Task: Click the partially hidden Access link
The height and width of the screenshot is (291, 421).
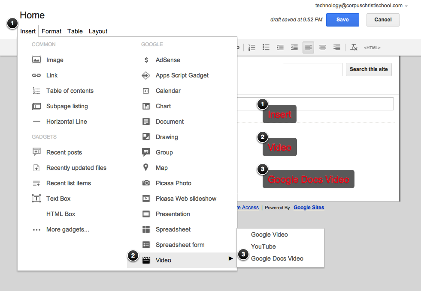Action: pos(248,208)
